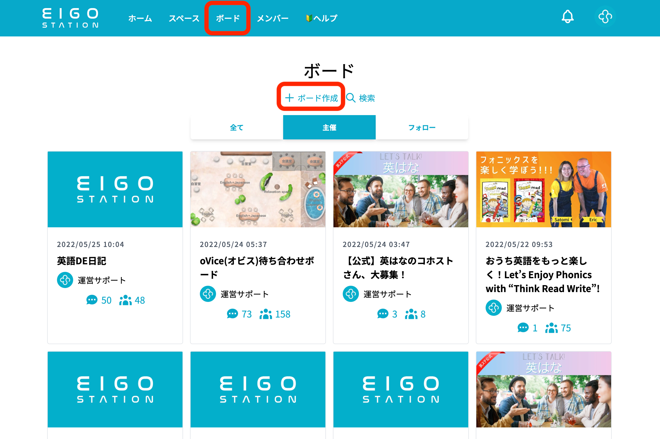Select the 主催 tab
Image resolution: width=660 pixels, height=439 pixels.
[x=329, y=128]
